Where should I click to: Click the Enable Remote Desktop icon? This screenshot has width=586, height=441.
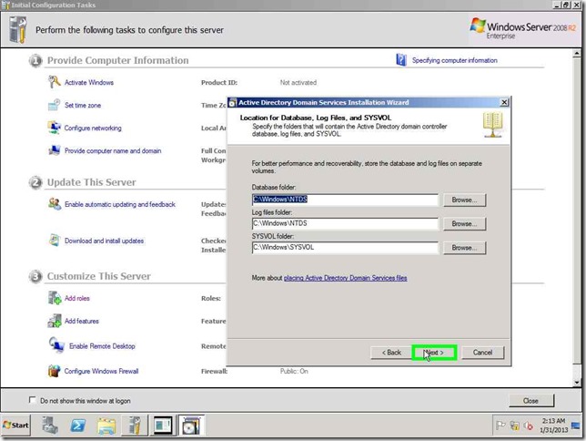56,345
